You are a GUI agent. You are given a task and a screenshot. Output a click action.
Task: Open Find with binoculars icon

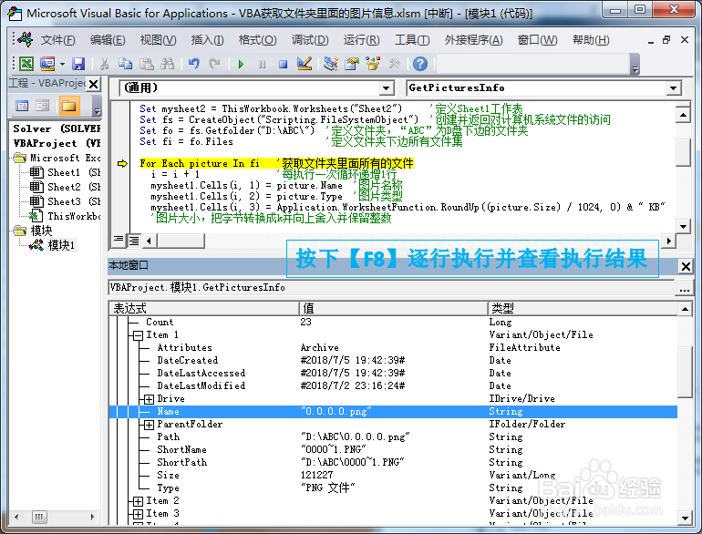pos(168,64)
